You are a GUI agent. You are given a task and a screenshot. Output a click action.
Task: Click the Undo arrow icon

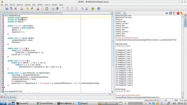click(x=27, y=8)
